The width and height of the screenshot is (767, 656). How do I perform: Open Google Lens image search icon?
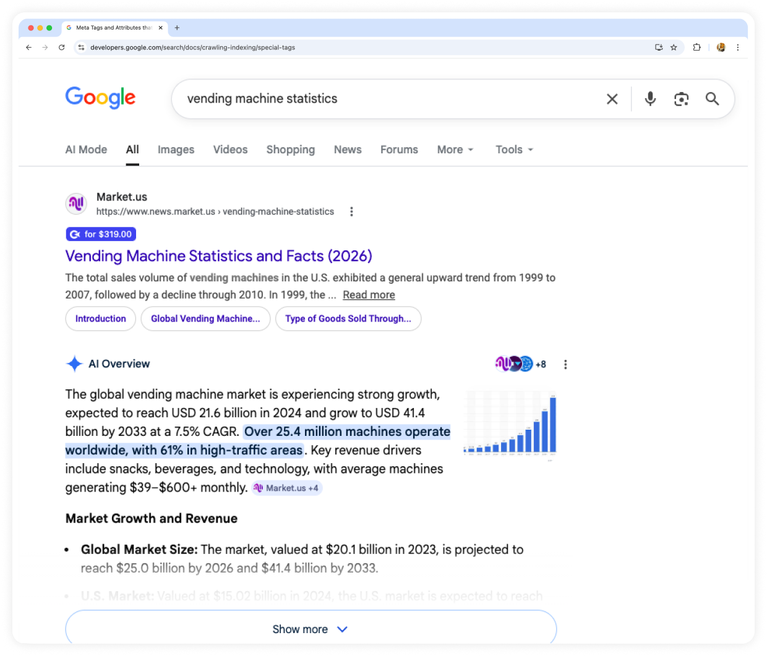[x=681, y=99]
